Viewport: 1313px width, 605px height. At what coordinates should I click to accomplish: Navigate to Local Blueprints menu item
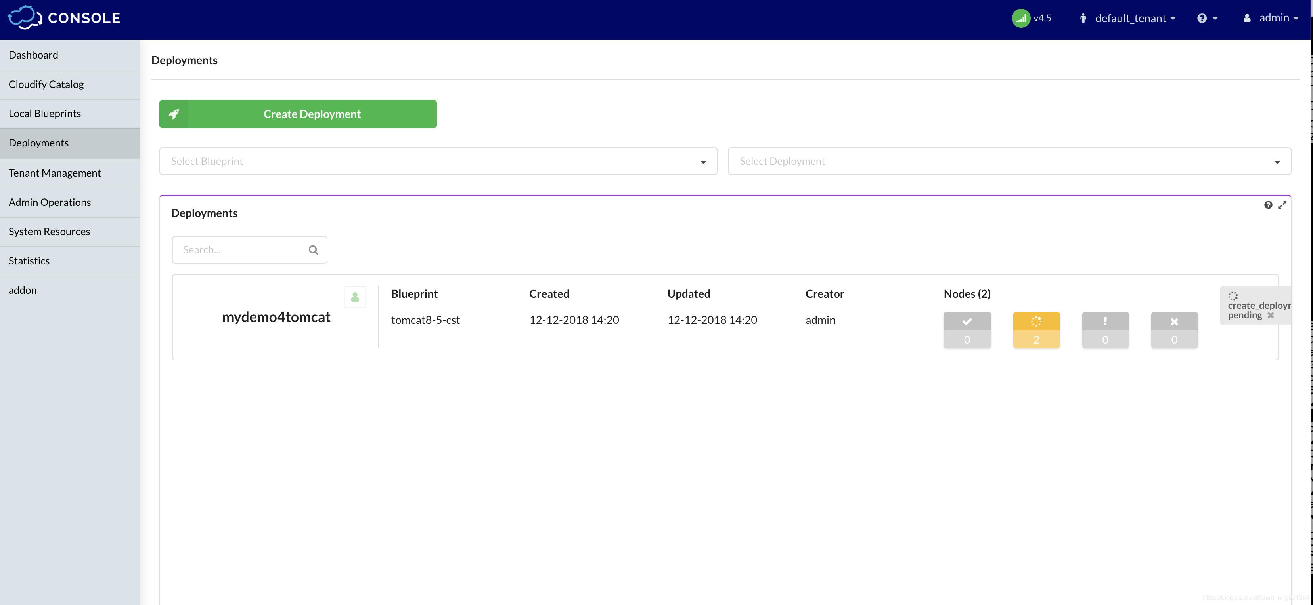click(x=44, y=113)
